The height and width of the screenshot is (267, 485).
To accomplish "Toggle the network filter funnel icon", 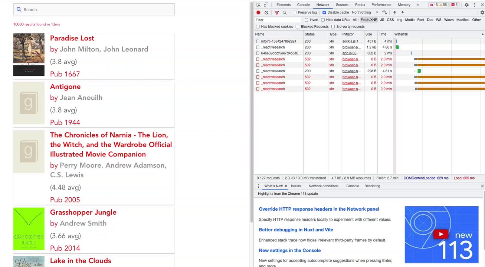I will [276, 13].
